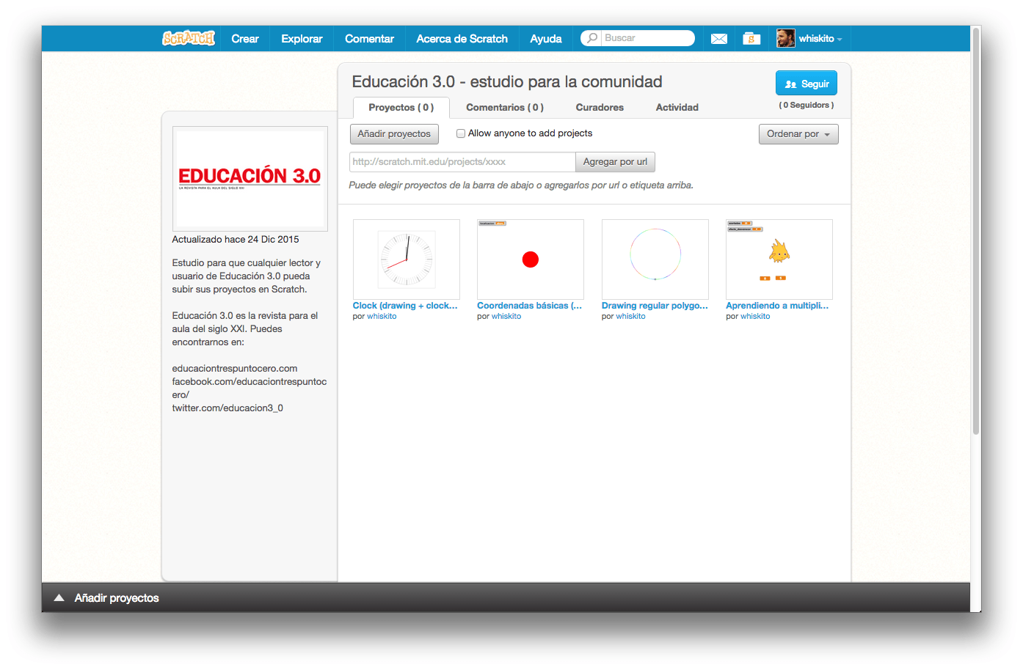Screen dimensions: 1023x670
Task: Click the up arrow in bottom bar
Action: 59,598
